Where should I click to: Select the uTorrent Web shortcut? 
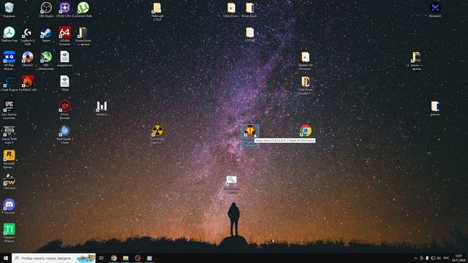(83, 9)
